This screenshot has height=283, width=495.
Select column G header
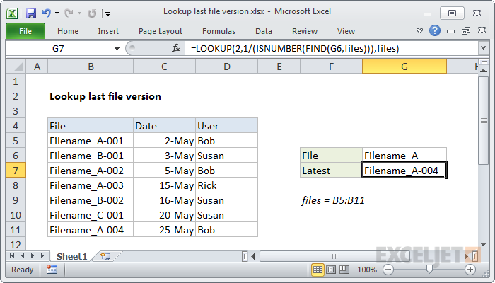click(404, 67)
